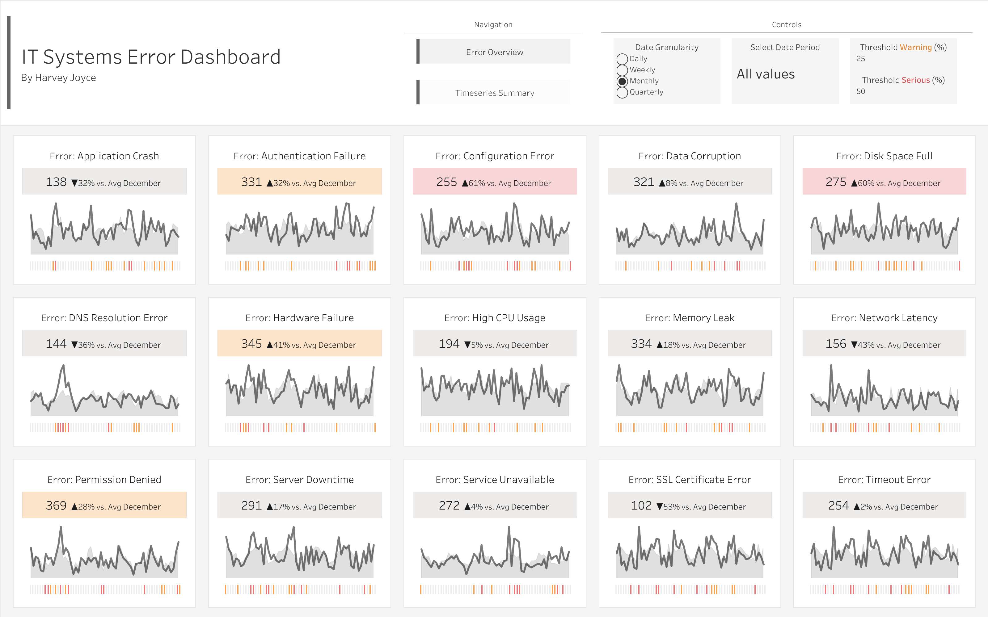Select the Quarterly granularity radio button
This screenshot has height=617, width=988.
pos(622,93)
